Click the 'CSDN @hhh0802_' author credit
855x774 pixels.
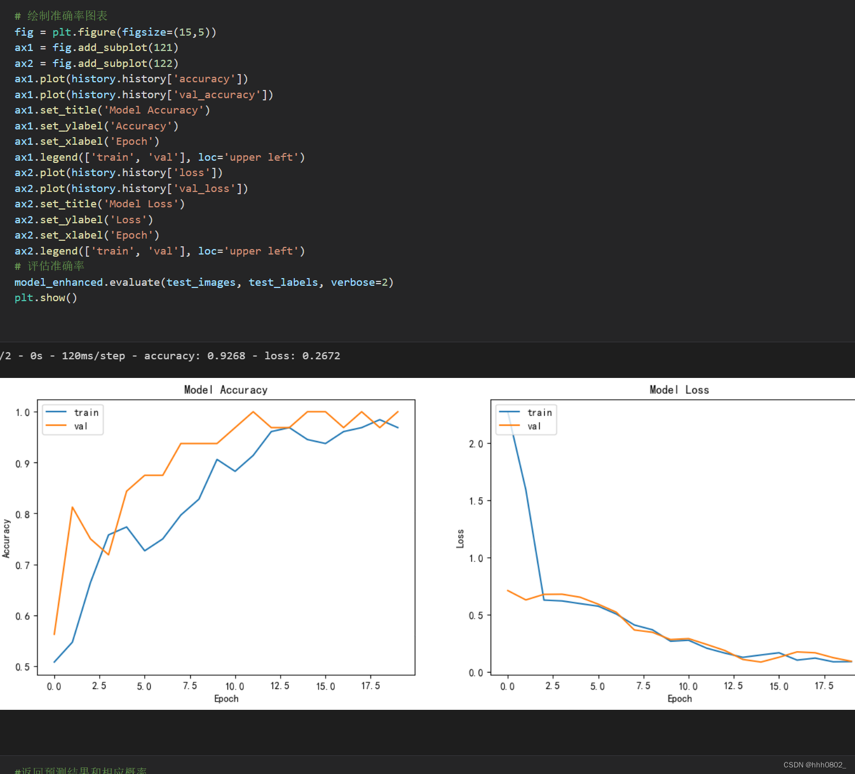click(814, 765)
